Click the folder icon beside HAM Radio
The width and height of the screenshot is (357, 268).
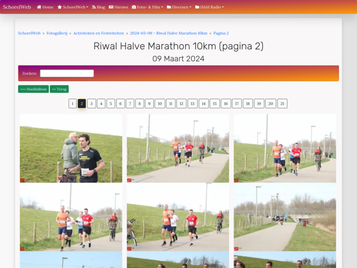coord(197,7)
